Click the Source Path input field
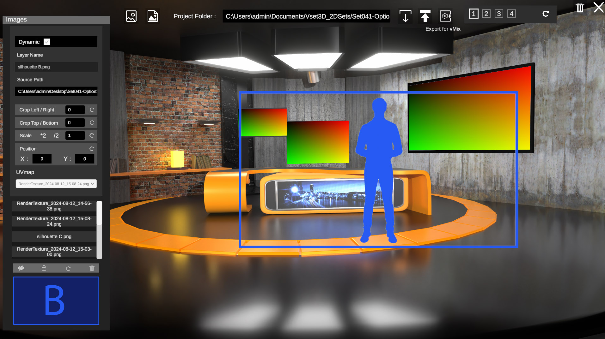 pyautogui.click(x=56, y=92)
